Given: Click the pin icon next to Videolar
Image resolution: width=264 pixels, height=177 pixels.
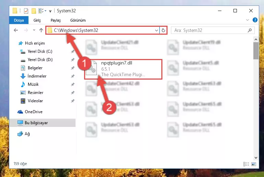Looking at the screenshot, I should click(x=72, y=101).
